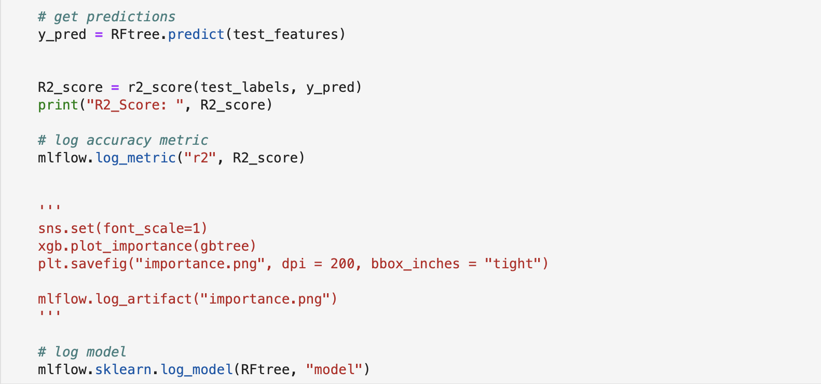Viewport: 821px width, 384px height.
Task: Click mlflow.log_artifact("importance.png") line
Action: click(187, 299)
